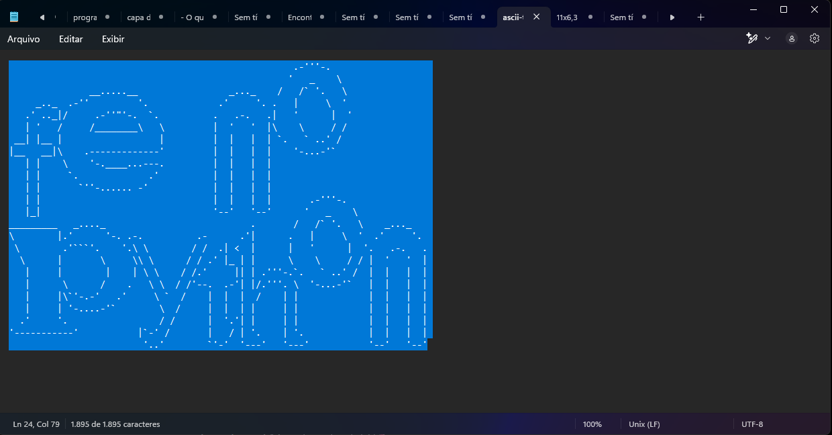Switch to the 'Encont' tab
832x435 pixels.
pos(300,17)
